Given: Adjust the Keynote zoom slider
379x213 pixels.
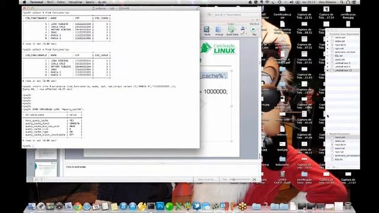Looking at the screenshot, I should (239, 179).
